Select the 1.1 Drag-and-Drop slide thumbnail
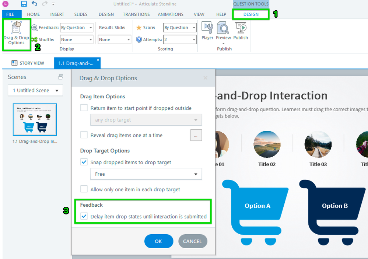Image resolution: width=368 pixels, height=259 pixels. 35,119
